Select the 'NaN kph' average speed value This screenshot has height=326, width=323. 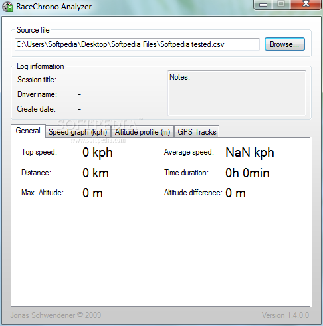click(x=250, y=153)
